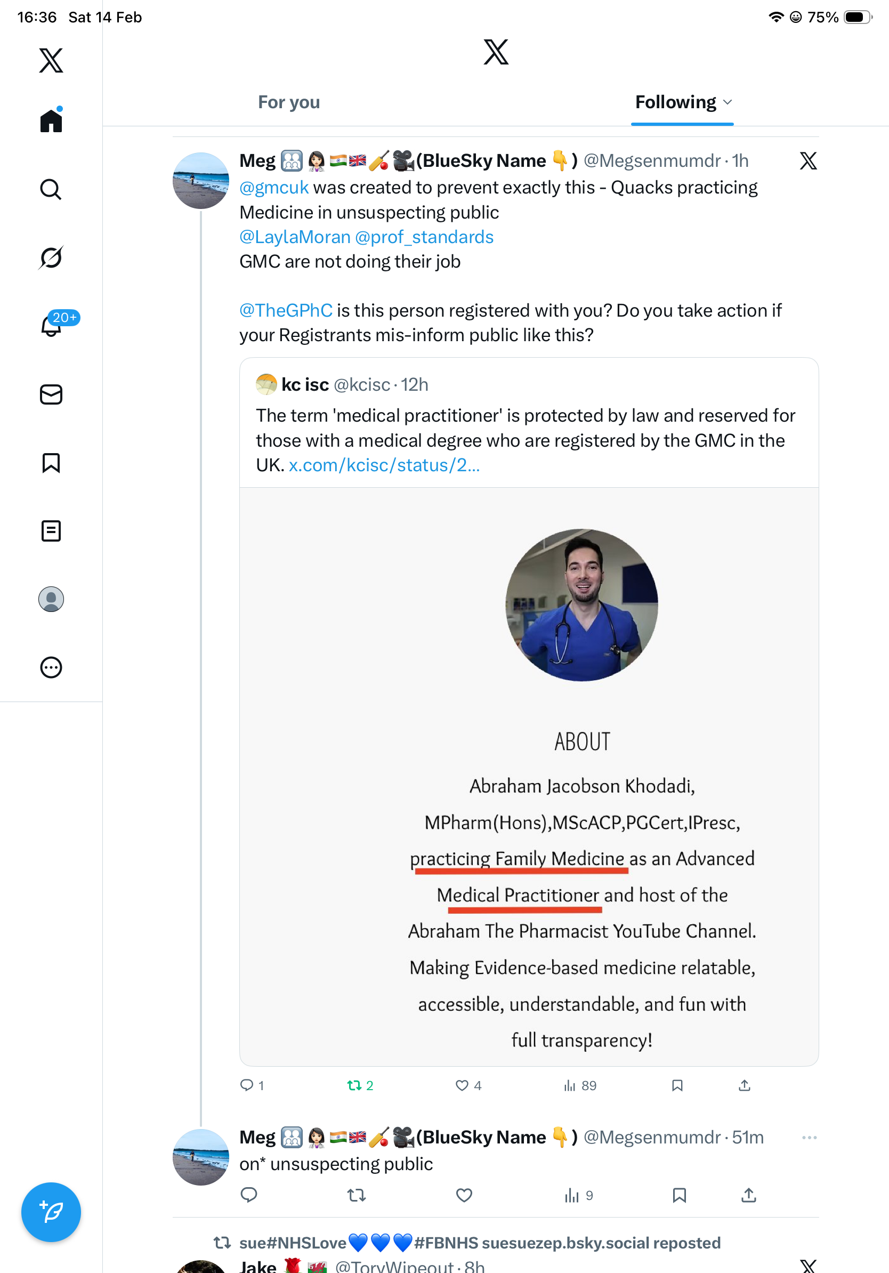The height and width of the screenshot is (1273, 889).
Task: Open Grok options on Meg's first post
Action: pyautogui.click(x=808, y=162)
